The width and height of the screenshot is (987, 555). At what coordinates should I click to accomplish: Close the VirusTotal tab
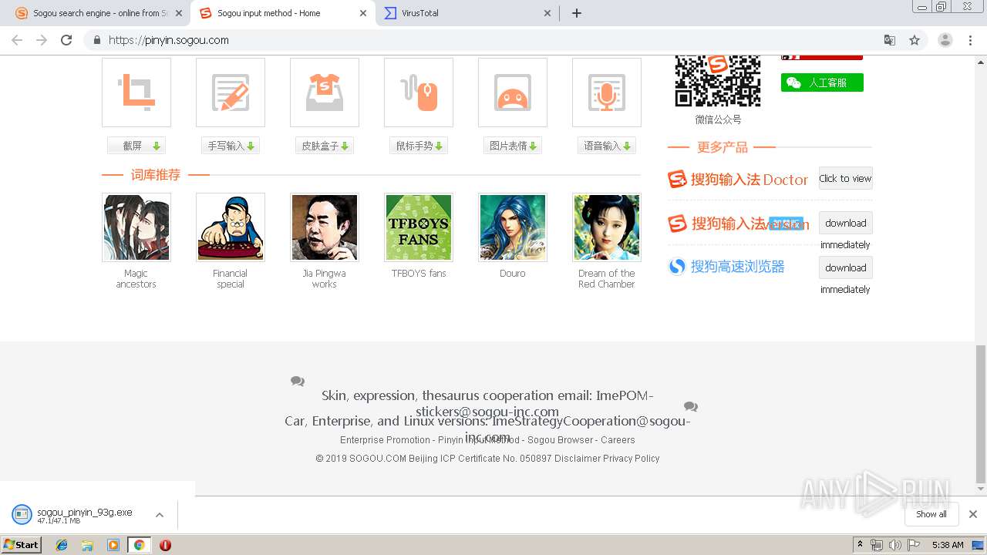click(547, 13)
